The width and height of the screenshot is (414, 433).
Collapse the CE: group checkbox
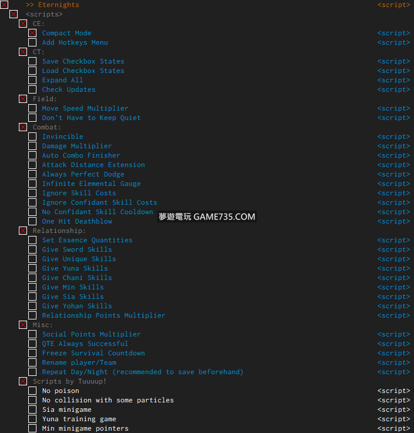pyautogui.click(x=23, y=24)
